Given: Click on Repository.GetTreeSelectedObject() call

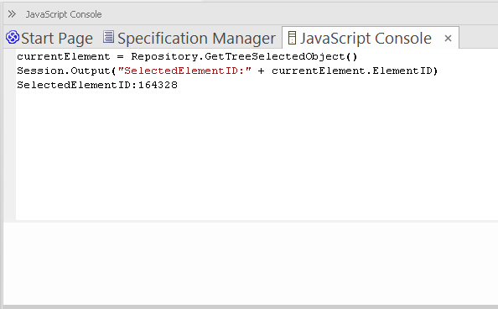Looking at the screenshot, I should point(244,56).
